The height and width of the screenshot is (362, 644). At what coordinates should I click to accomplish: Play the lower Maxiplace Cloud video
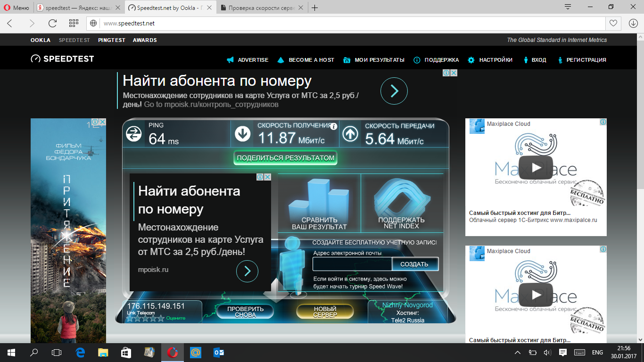tap(536, 295)
